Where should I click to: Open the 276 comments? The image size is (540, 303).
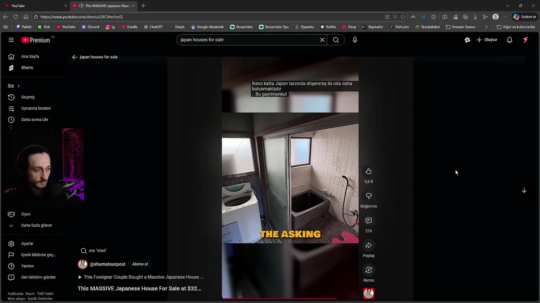(369, 221)
